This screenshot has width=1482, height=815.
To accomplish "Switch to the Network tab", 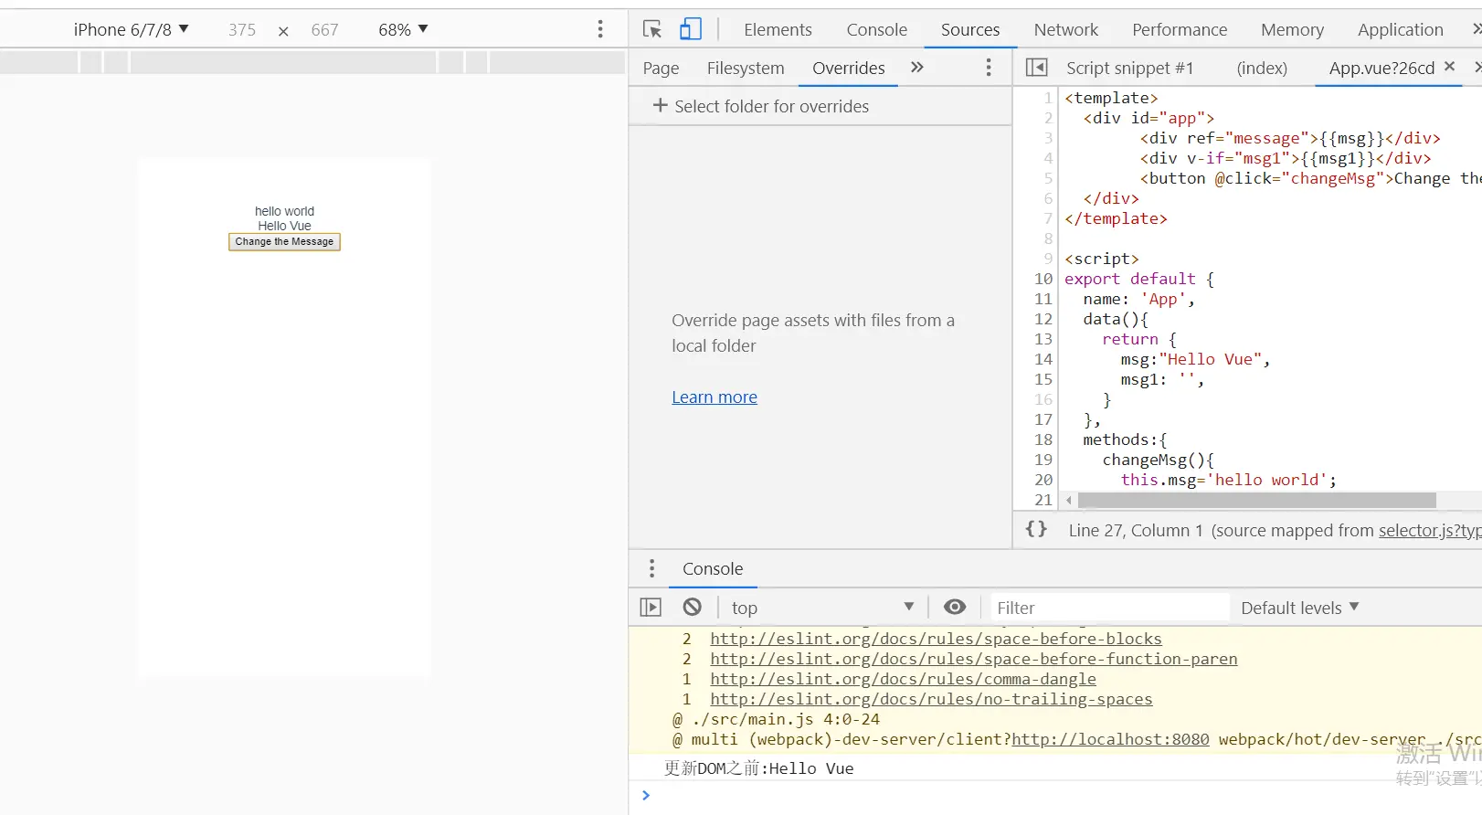I will (x=1065, y=29).
